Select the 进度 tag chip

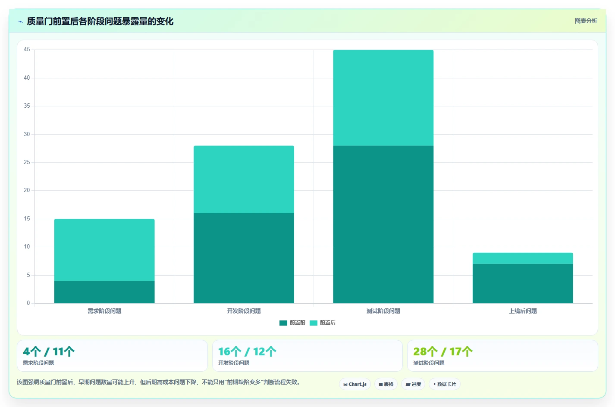[x=413, y=384]
